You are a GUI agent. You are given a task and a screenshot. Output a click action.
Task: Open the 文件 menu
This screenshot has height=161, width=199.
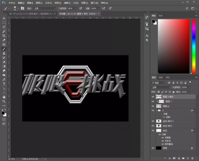12,3
